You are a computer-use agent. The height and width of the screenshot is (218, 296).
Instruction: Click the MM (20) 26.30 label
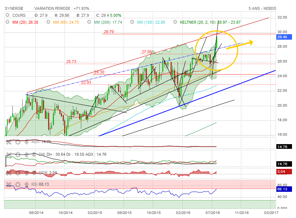25,22
